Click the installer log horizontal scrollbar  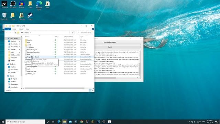105,78
